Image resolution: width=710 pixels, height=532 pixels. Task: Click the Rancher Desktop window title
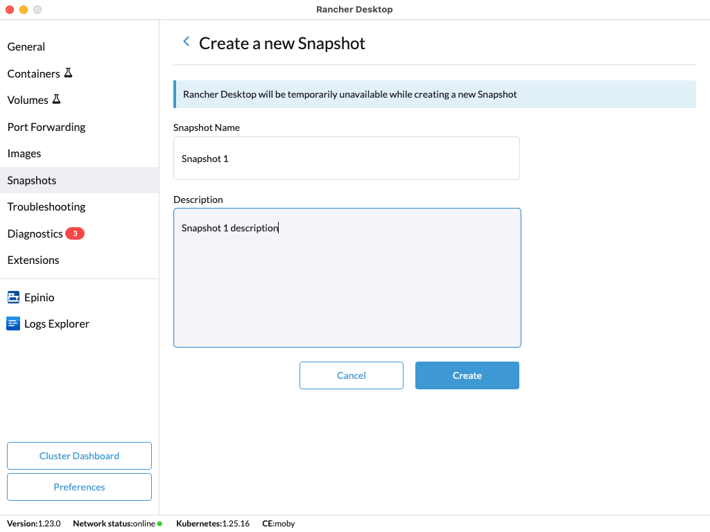354,10
